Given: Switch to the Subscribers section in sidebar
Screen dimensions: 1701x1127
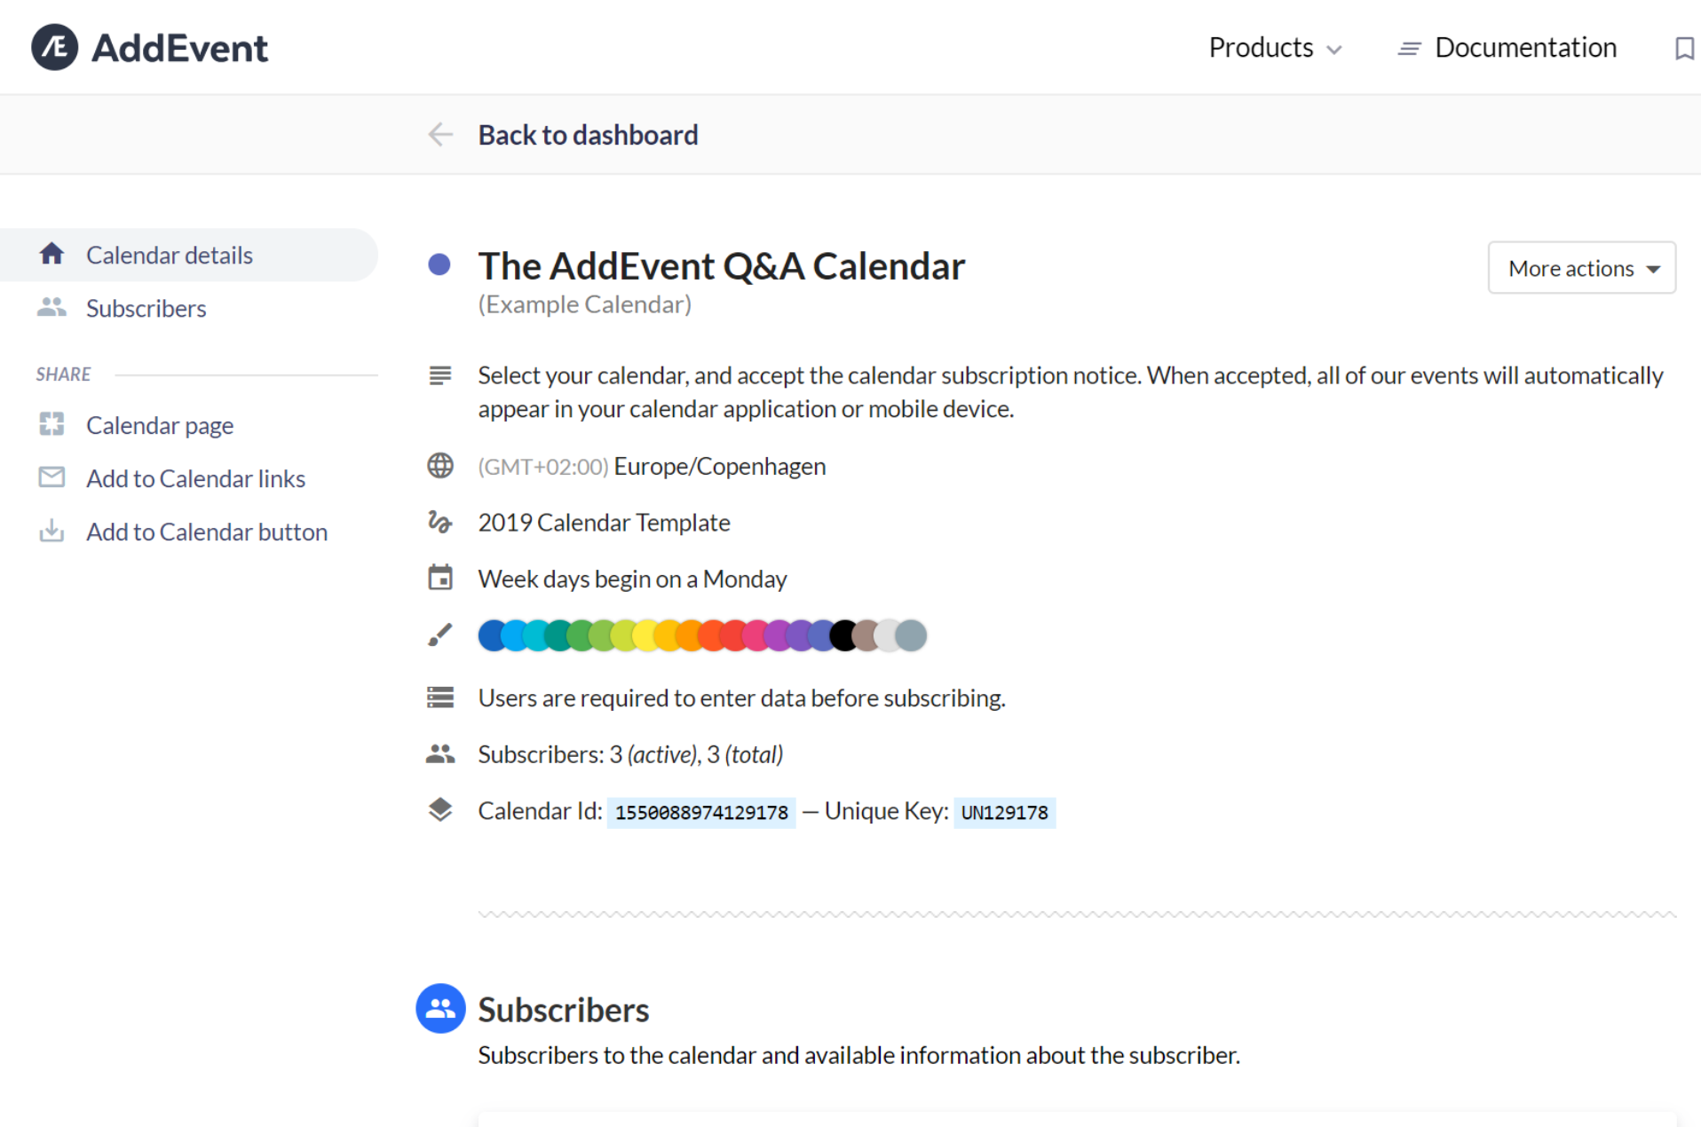Looking at the screenshot, I should pyautogui.click(x=146, y=307).
